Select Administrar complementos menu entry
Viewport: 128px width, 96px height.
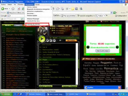tap(39, 11)
